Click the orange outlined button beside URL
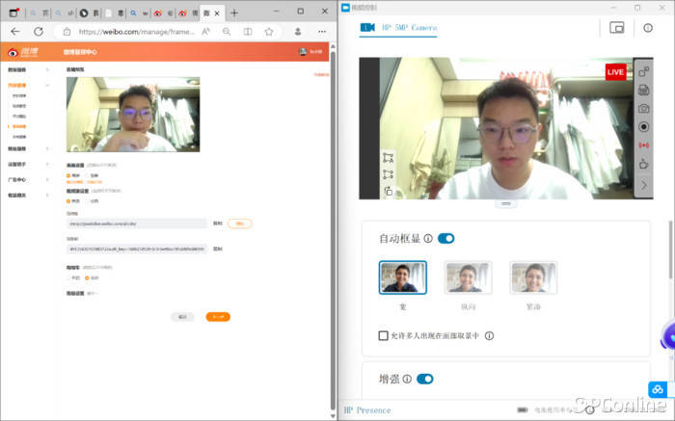675x421 pixels. point(240,224)
